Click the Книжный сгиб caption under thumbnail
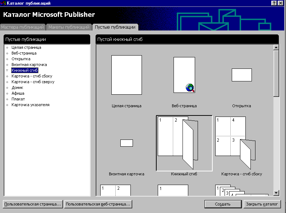 point(184,174)
